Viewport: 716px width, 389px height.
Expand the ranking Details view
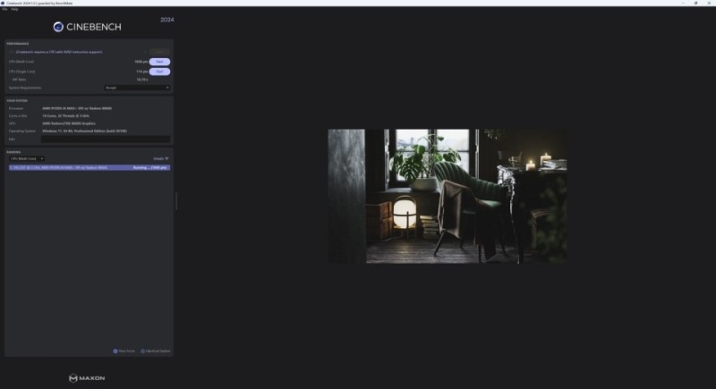pos(159,158)
